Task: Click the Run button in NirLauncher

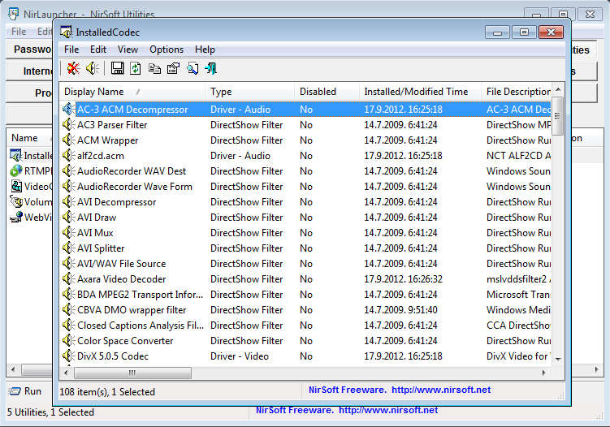Action: tap(26, 391)
